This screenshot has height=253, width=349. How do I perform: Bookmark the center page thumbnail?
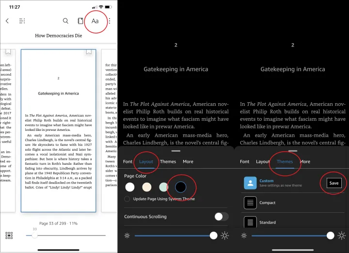89,52
